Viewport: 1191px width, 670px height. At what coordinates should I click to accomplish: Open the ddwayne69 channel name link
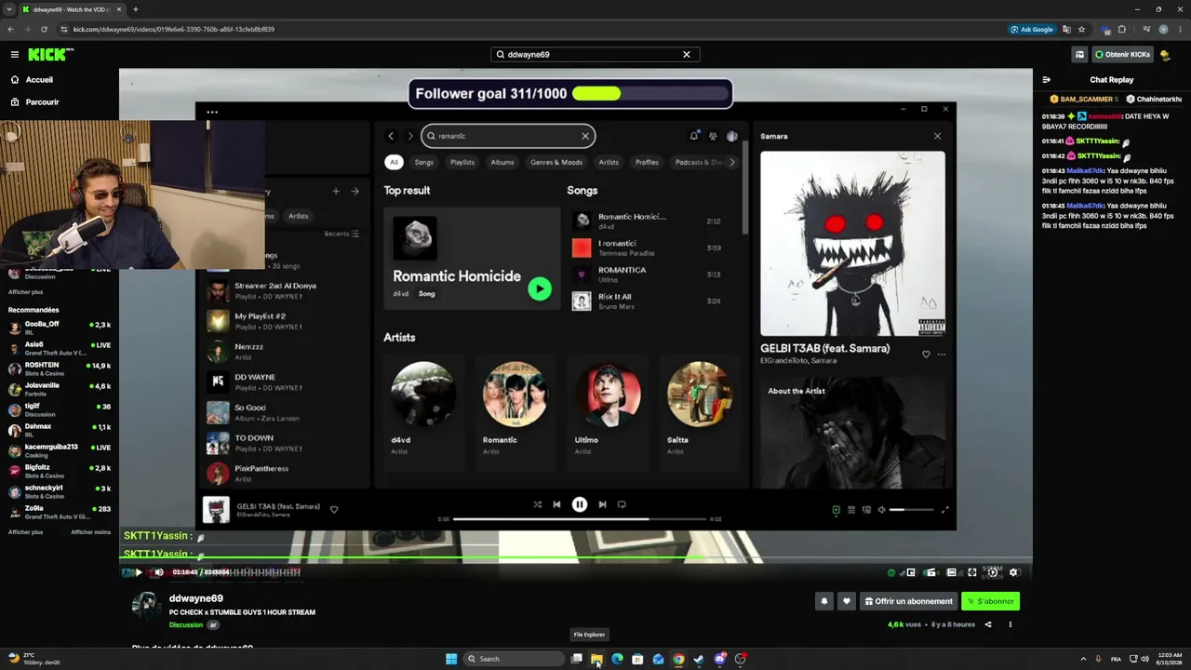click(196, 598)
